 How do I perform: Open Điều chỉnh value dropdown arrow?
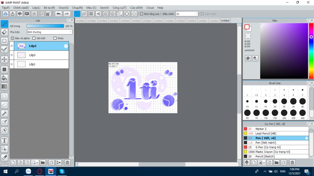coord(196,14)
